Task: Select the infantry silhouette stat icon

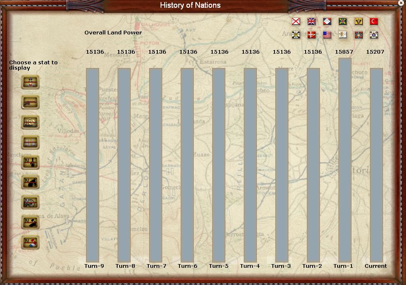Action: [x=30, y=162]
